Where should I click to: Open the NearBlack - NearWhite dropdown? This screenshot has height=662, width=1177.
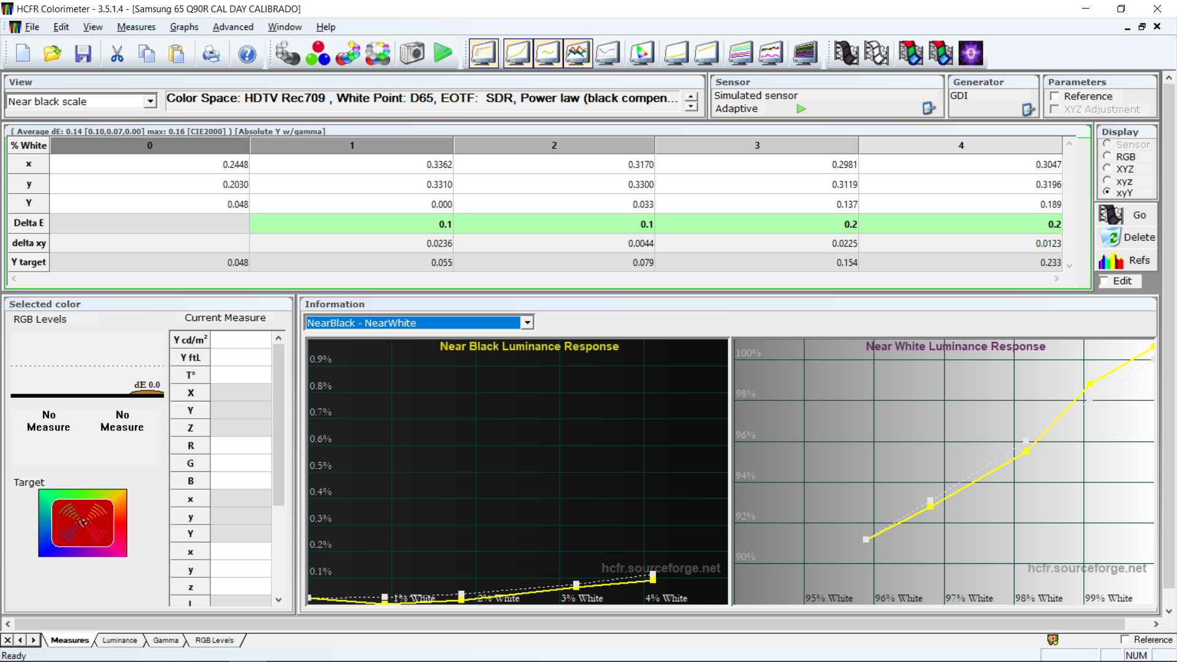click(527, 322)
